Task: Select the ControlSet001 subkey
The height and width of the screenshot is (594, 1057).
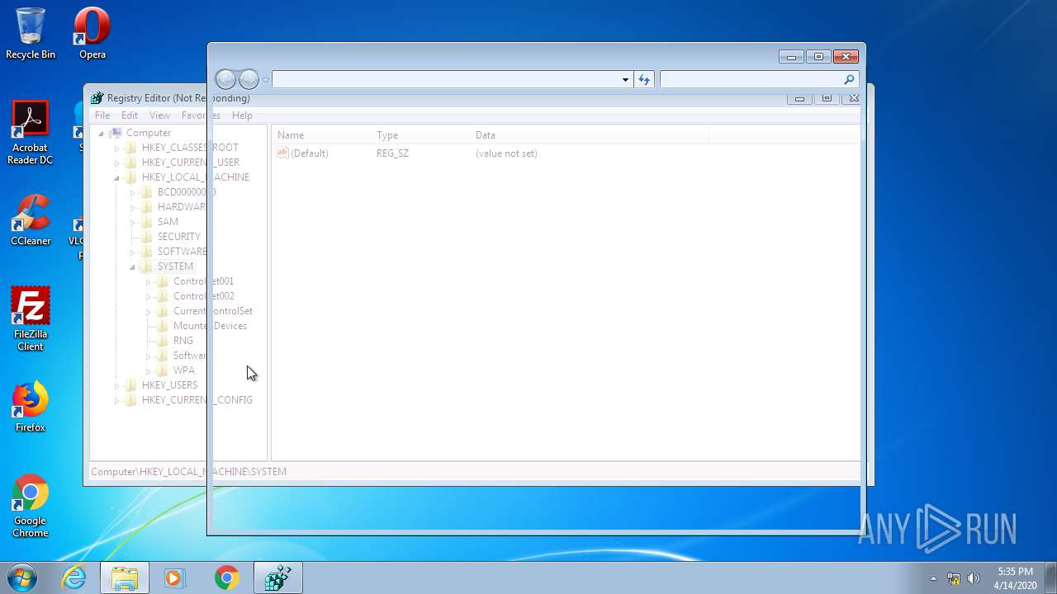Action: tap(203, 281)
